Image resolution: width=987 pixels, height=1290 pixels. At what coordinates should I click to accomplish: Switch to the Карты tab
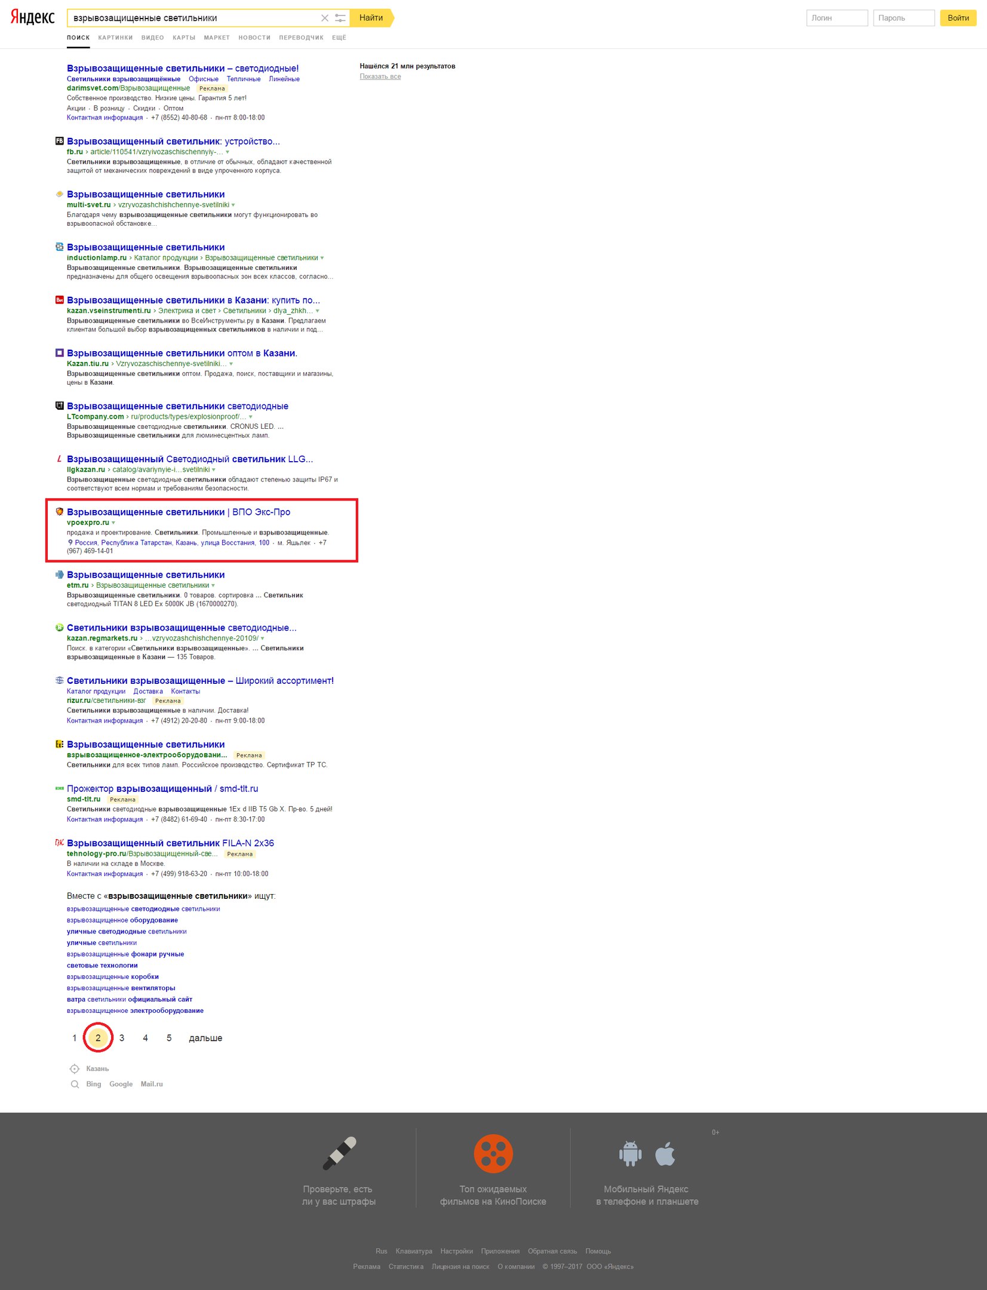point(184,38)
